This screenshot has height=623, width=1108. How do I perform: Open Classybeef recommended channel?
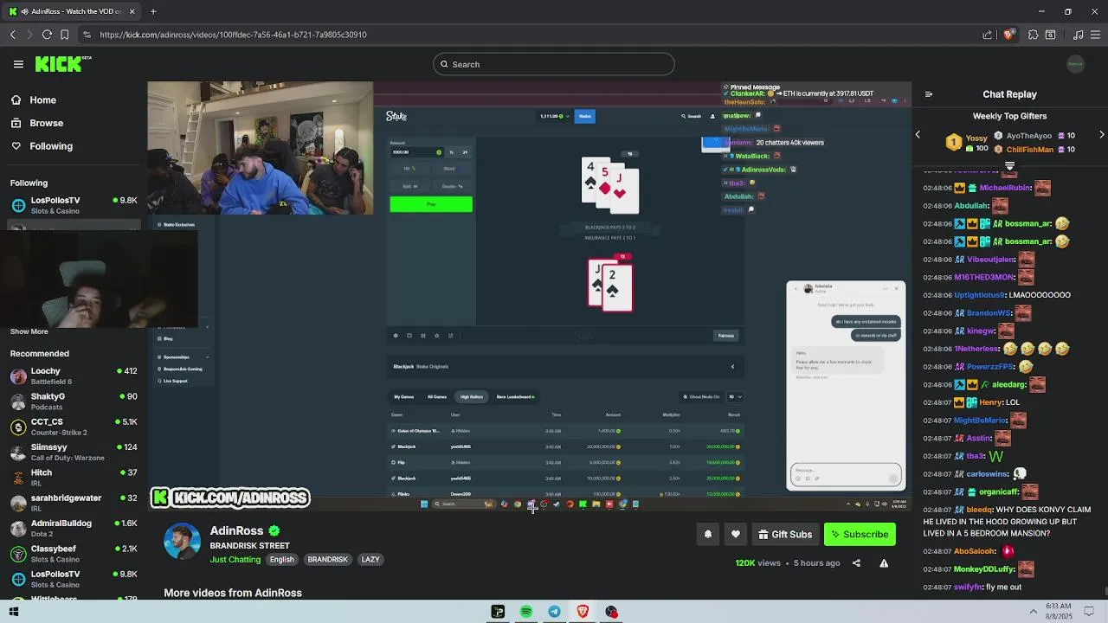74,554
